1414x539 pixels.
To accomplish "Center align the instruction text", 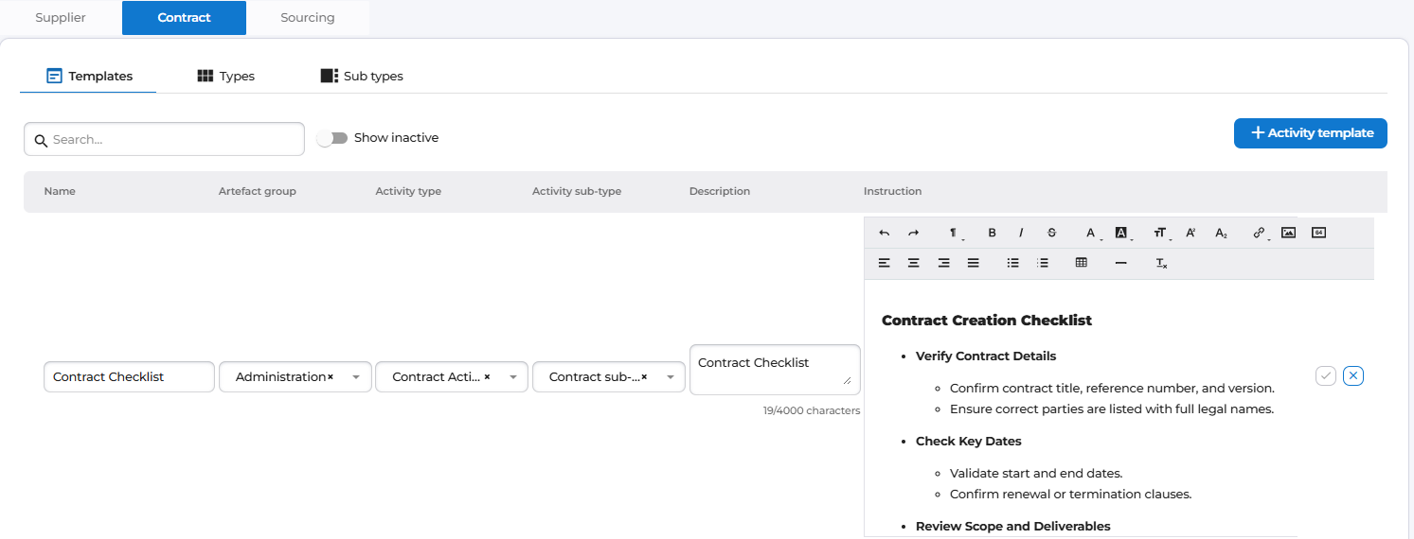I will [x=914, y=263].
